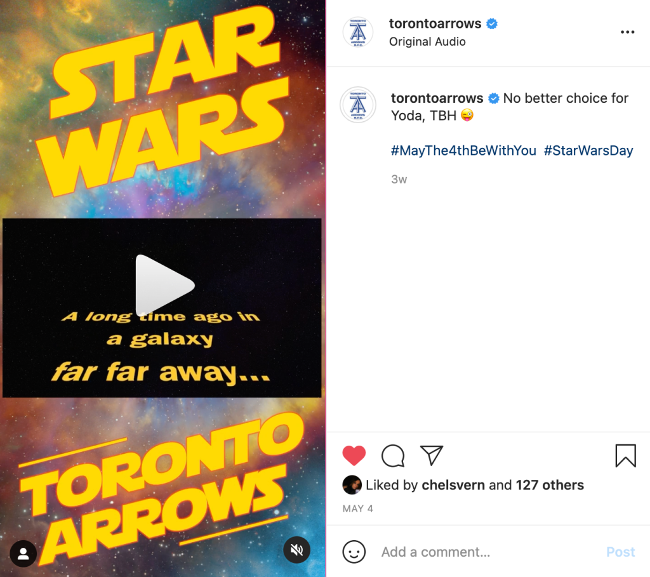650x577 pixels.
Task: Save the post with the bookmark icon
Action: 625,455
